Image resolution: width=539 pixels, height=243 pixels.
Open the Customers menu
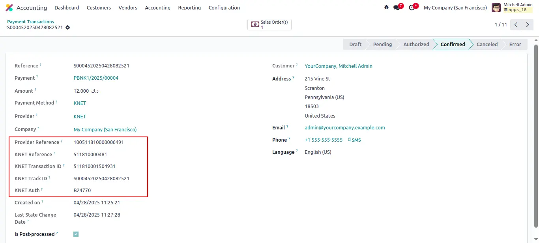tap(99, 7)
